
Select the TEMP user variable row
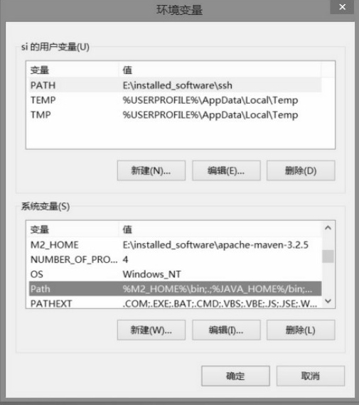pos(176,100)
